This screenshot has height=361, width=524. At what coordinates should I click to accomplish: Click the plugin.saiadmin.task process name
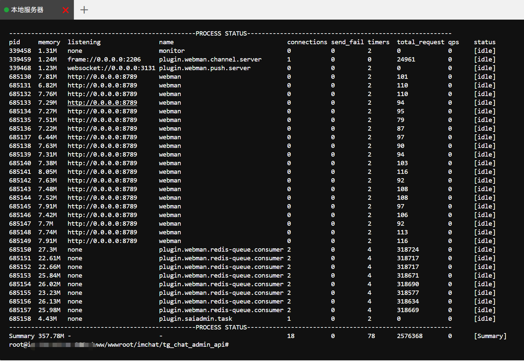pos(195,319)
